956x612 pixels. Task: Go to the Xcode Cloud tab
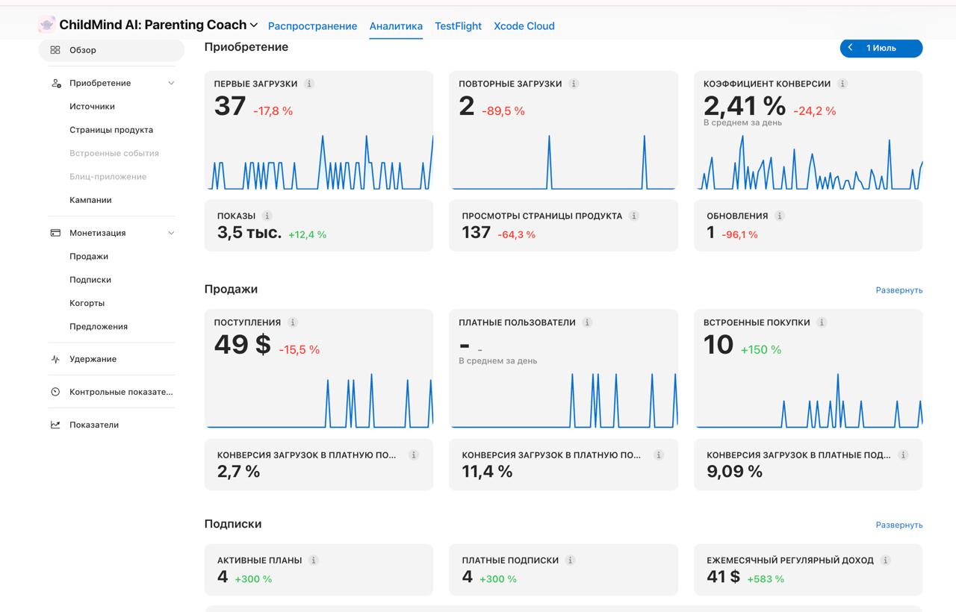pos(524,26)
